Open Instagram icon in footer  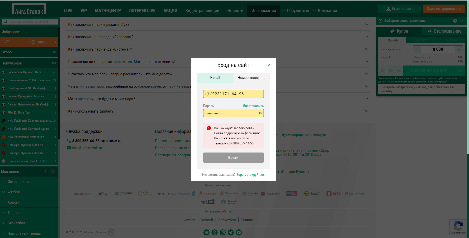[x=223, y=232]
